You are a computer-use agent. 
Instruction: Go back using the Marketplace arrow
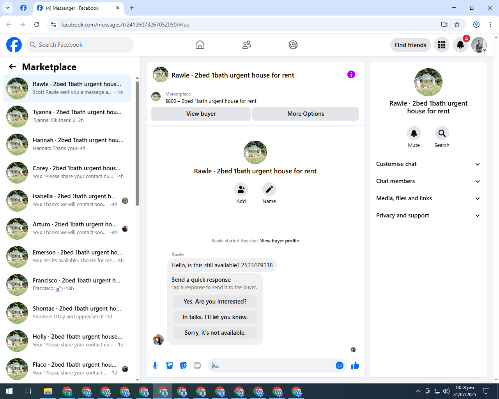[12, 67]
